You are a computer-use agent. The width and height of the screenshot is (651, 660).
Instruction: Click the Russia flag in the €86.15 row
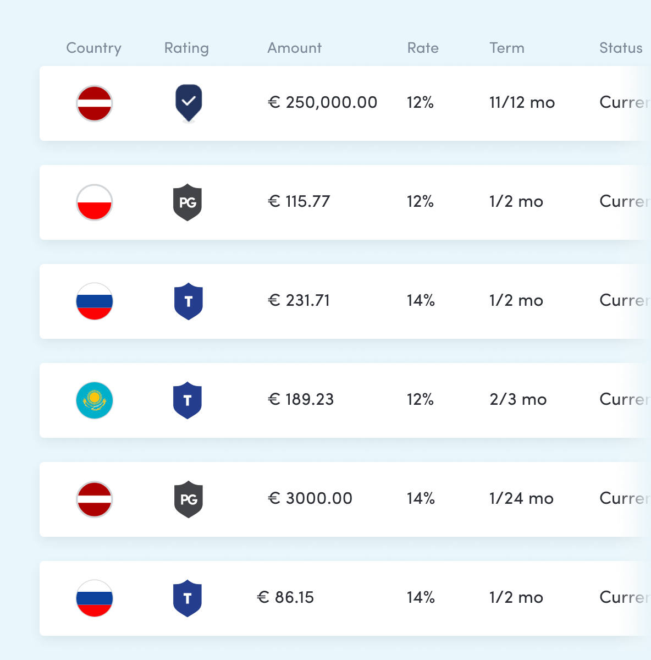(x=94, y=598)
